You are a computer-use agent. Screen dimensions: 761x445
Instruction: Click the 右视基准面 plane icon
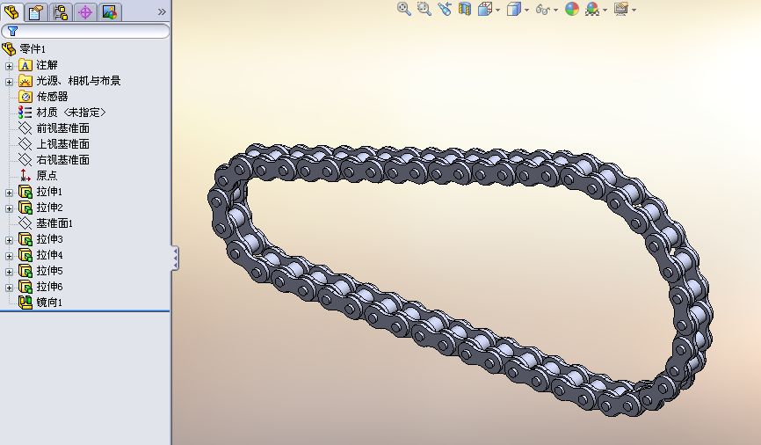click(x=25, y=159)
